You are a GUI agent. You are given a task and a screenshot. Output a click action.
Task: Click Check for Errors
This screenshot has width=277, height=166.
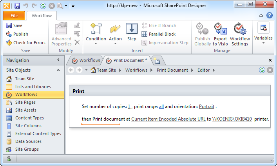pyautogui.click(x=26, y=43)
